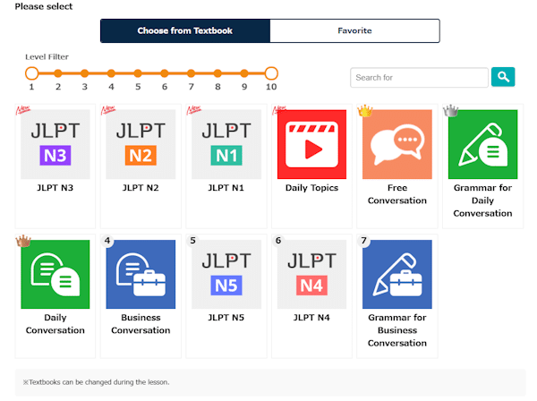Click the New badge on JLPT N2
The image size is (537, 401).
(108, 110)
